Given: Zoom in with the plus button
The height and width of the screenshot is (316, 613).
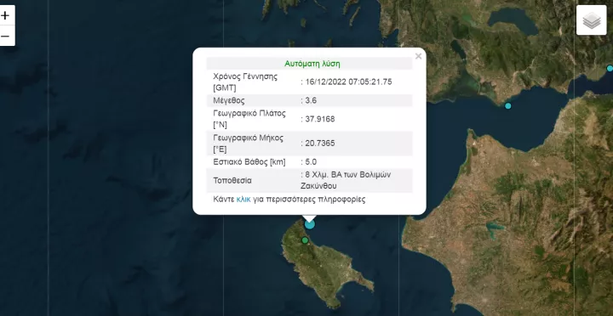Looking at the screenshot, I should 5,15.
